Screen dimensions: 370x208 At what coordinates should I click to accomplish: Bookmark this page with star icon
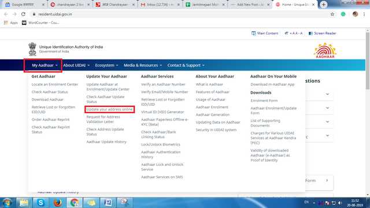pyautogui.click(x=332, y=14)
